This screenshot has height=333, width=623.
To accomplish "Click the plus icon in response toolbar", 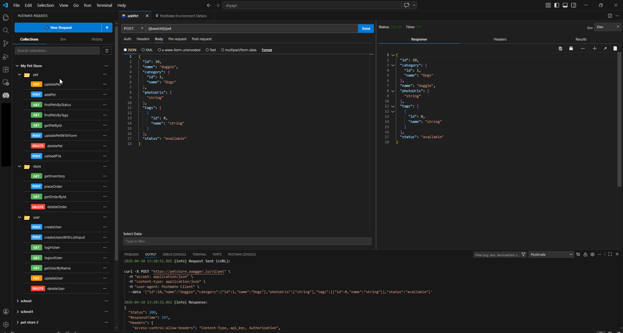I will pos(594,49).
